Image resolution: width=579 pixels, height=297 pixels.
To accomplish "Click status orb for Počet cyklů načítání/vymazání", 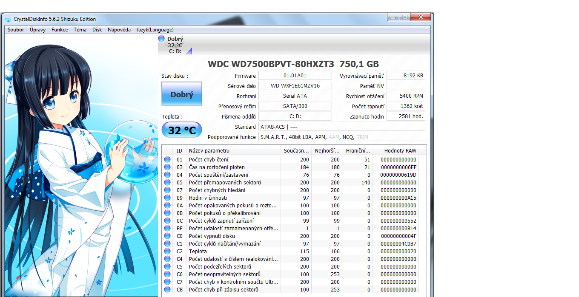I will point(167,243).
